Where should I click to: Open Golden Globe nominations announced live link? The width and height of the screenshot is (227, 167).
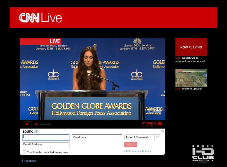(x=190, y=59)
